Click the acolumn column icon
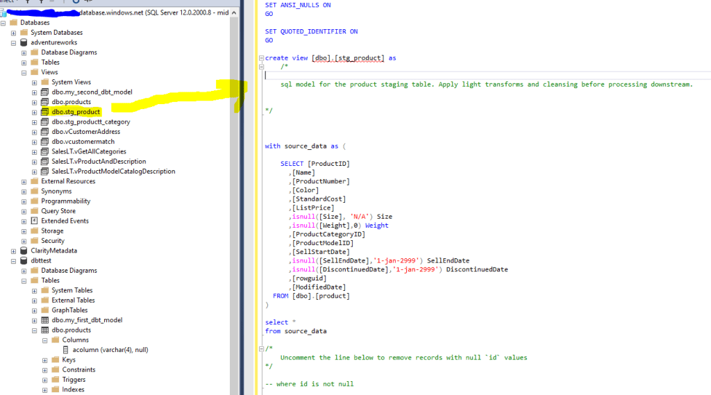The width and height of the screenshot is (711, 395). (x=66, y=350)
